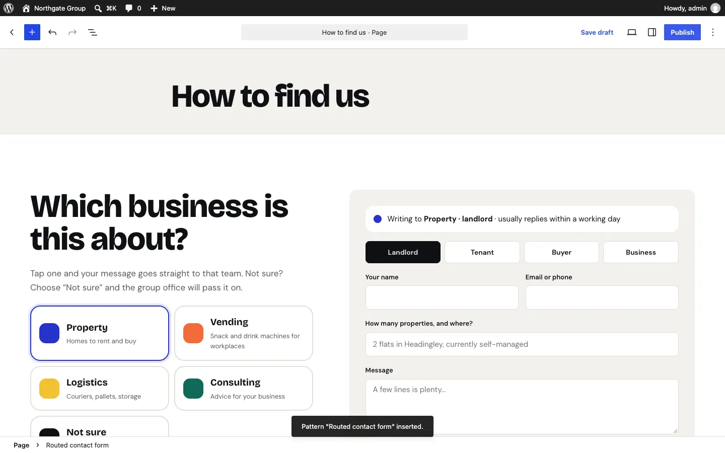Click the blue Property color square
The width and height of the screenshot is (725, 453).
[49, 333]
